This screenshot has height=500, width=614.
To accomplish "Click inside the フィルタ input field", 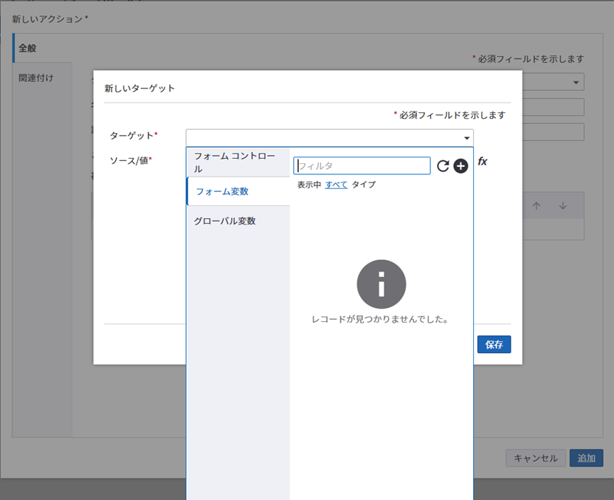I will tap(362, 165).
